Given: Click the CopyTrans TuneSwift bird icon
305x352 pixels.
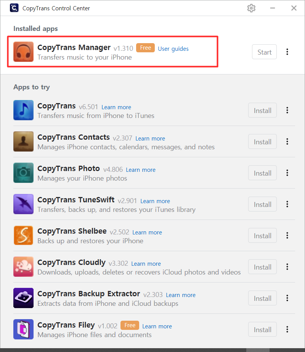Looking at the screenshot, I should [x=23, y=204].
